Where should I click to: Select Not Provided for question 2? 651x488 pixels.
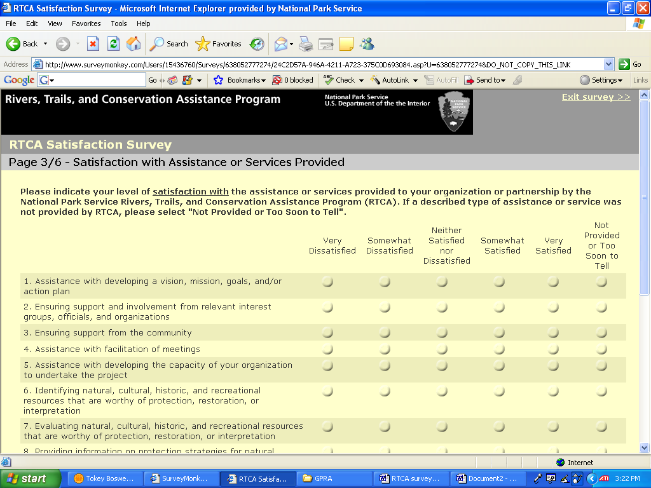(x=601, y=308)
